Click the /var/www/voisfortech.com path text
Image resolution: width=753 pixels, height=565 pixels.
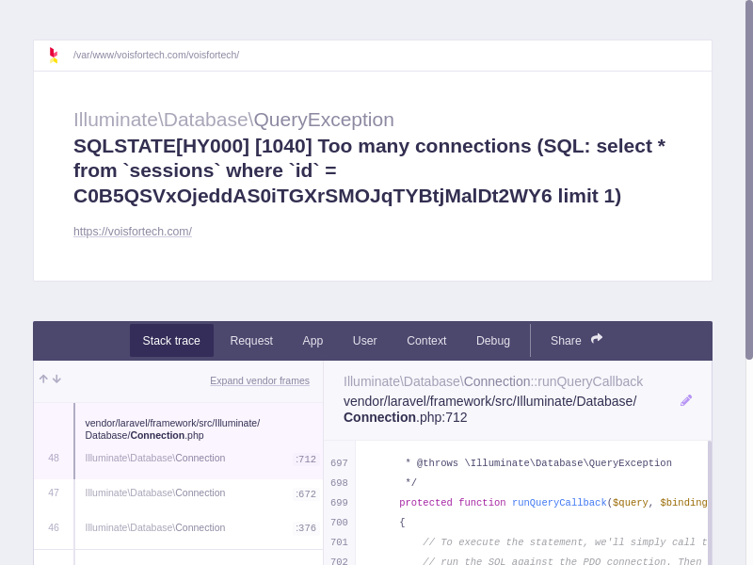point(156,56)
